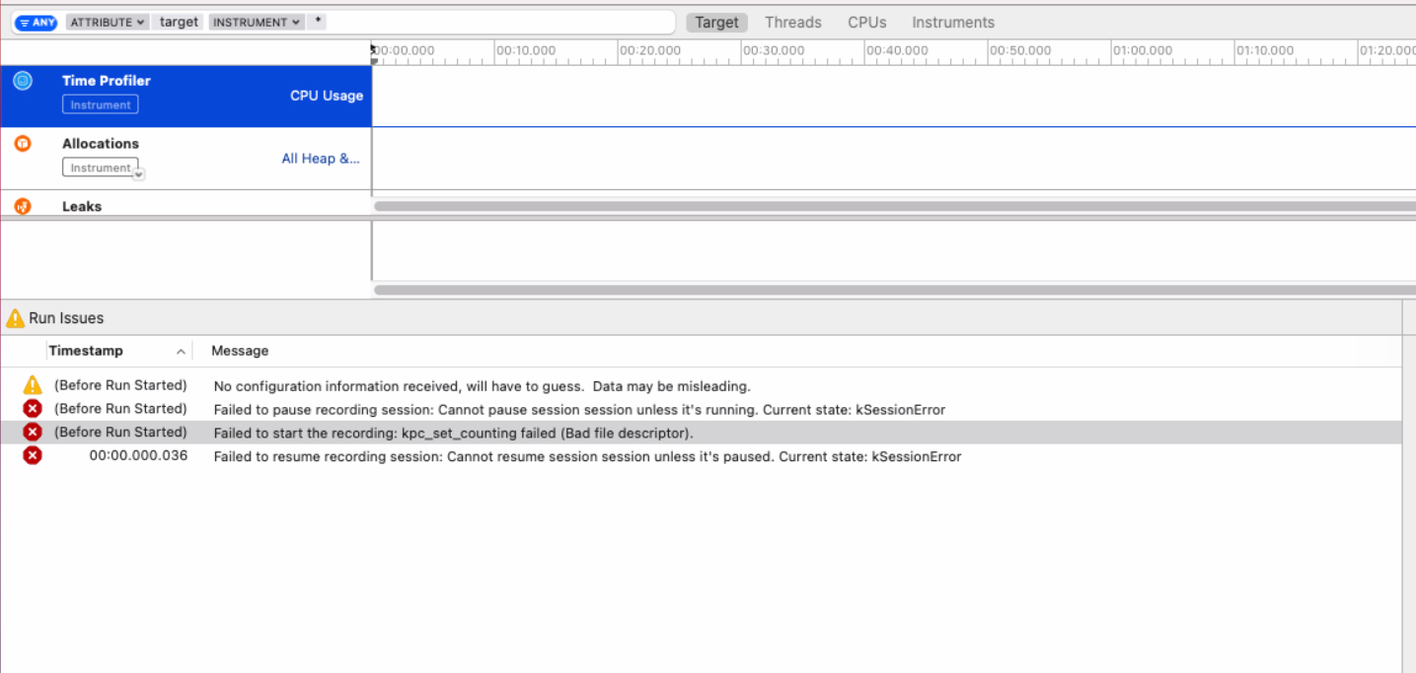Click the 00:50.000 ruler label

[x=1020, y=50]
